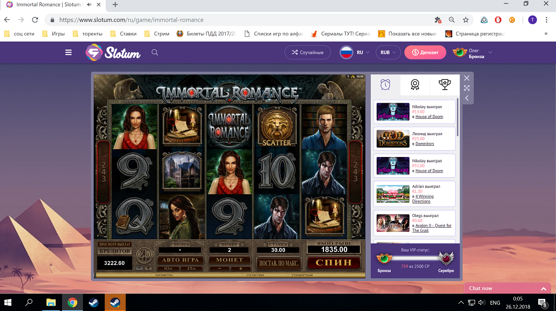The height and width of the screenshot is (311, 556).
Task: Open the 'торенты' bookmark folder
Action: click(88, 33)
